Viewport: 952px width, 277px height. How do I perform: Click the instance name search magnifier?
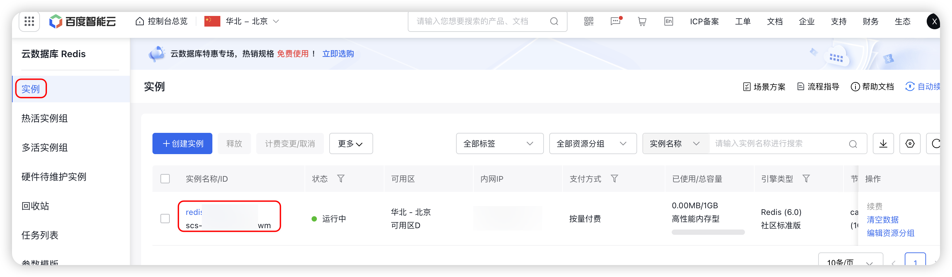pos(853,144)
